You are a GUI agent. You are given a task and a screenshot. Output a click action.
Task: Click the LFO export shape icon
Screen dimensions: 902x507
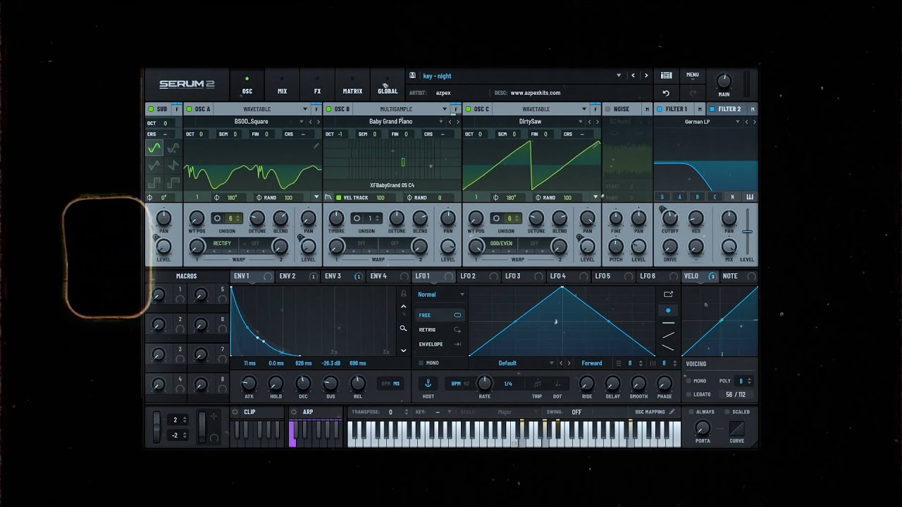(x=668, y=294)
